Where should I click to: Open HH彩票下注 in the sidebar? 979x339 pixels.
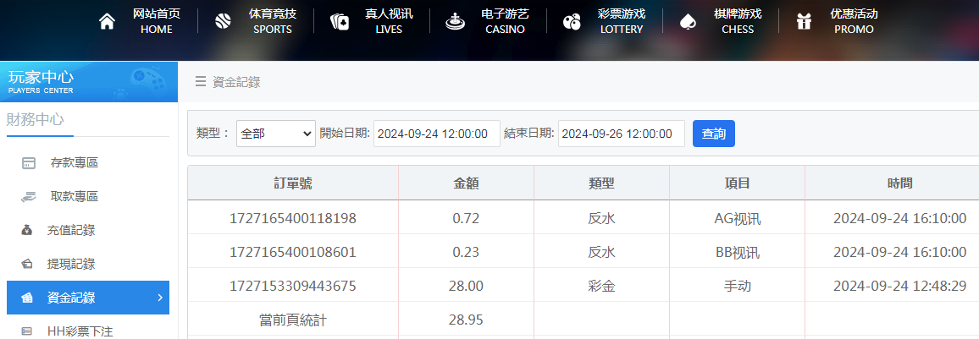pos(80,331)
